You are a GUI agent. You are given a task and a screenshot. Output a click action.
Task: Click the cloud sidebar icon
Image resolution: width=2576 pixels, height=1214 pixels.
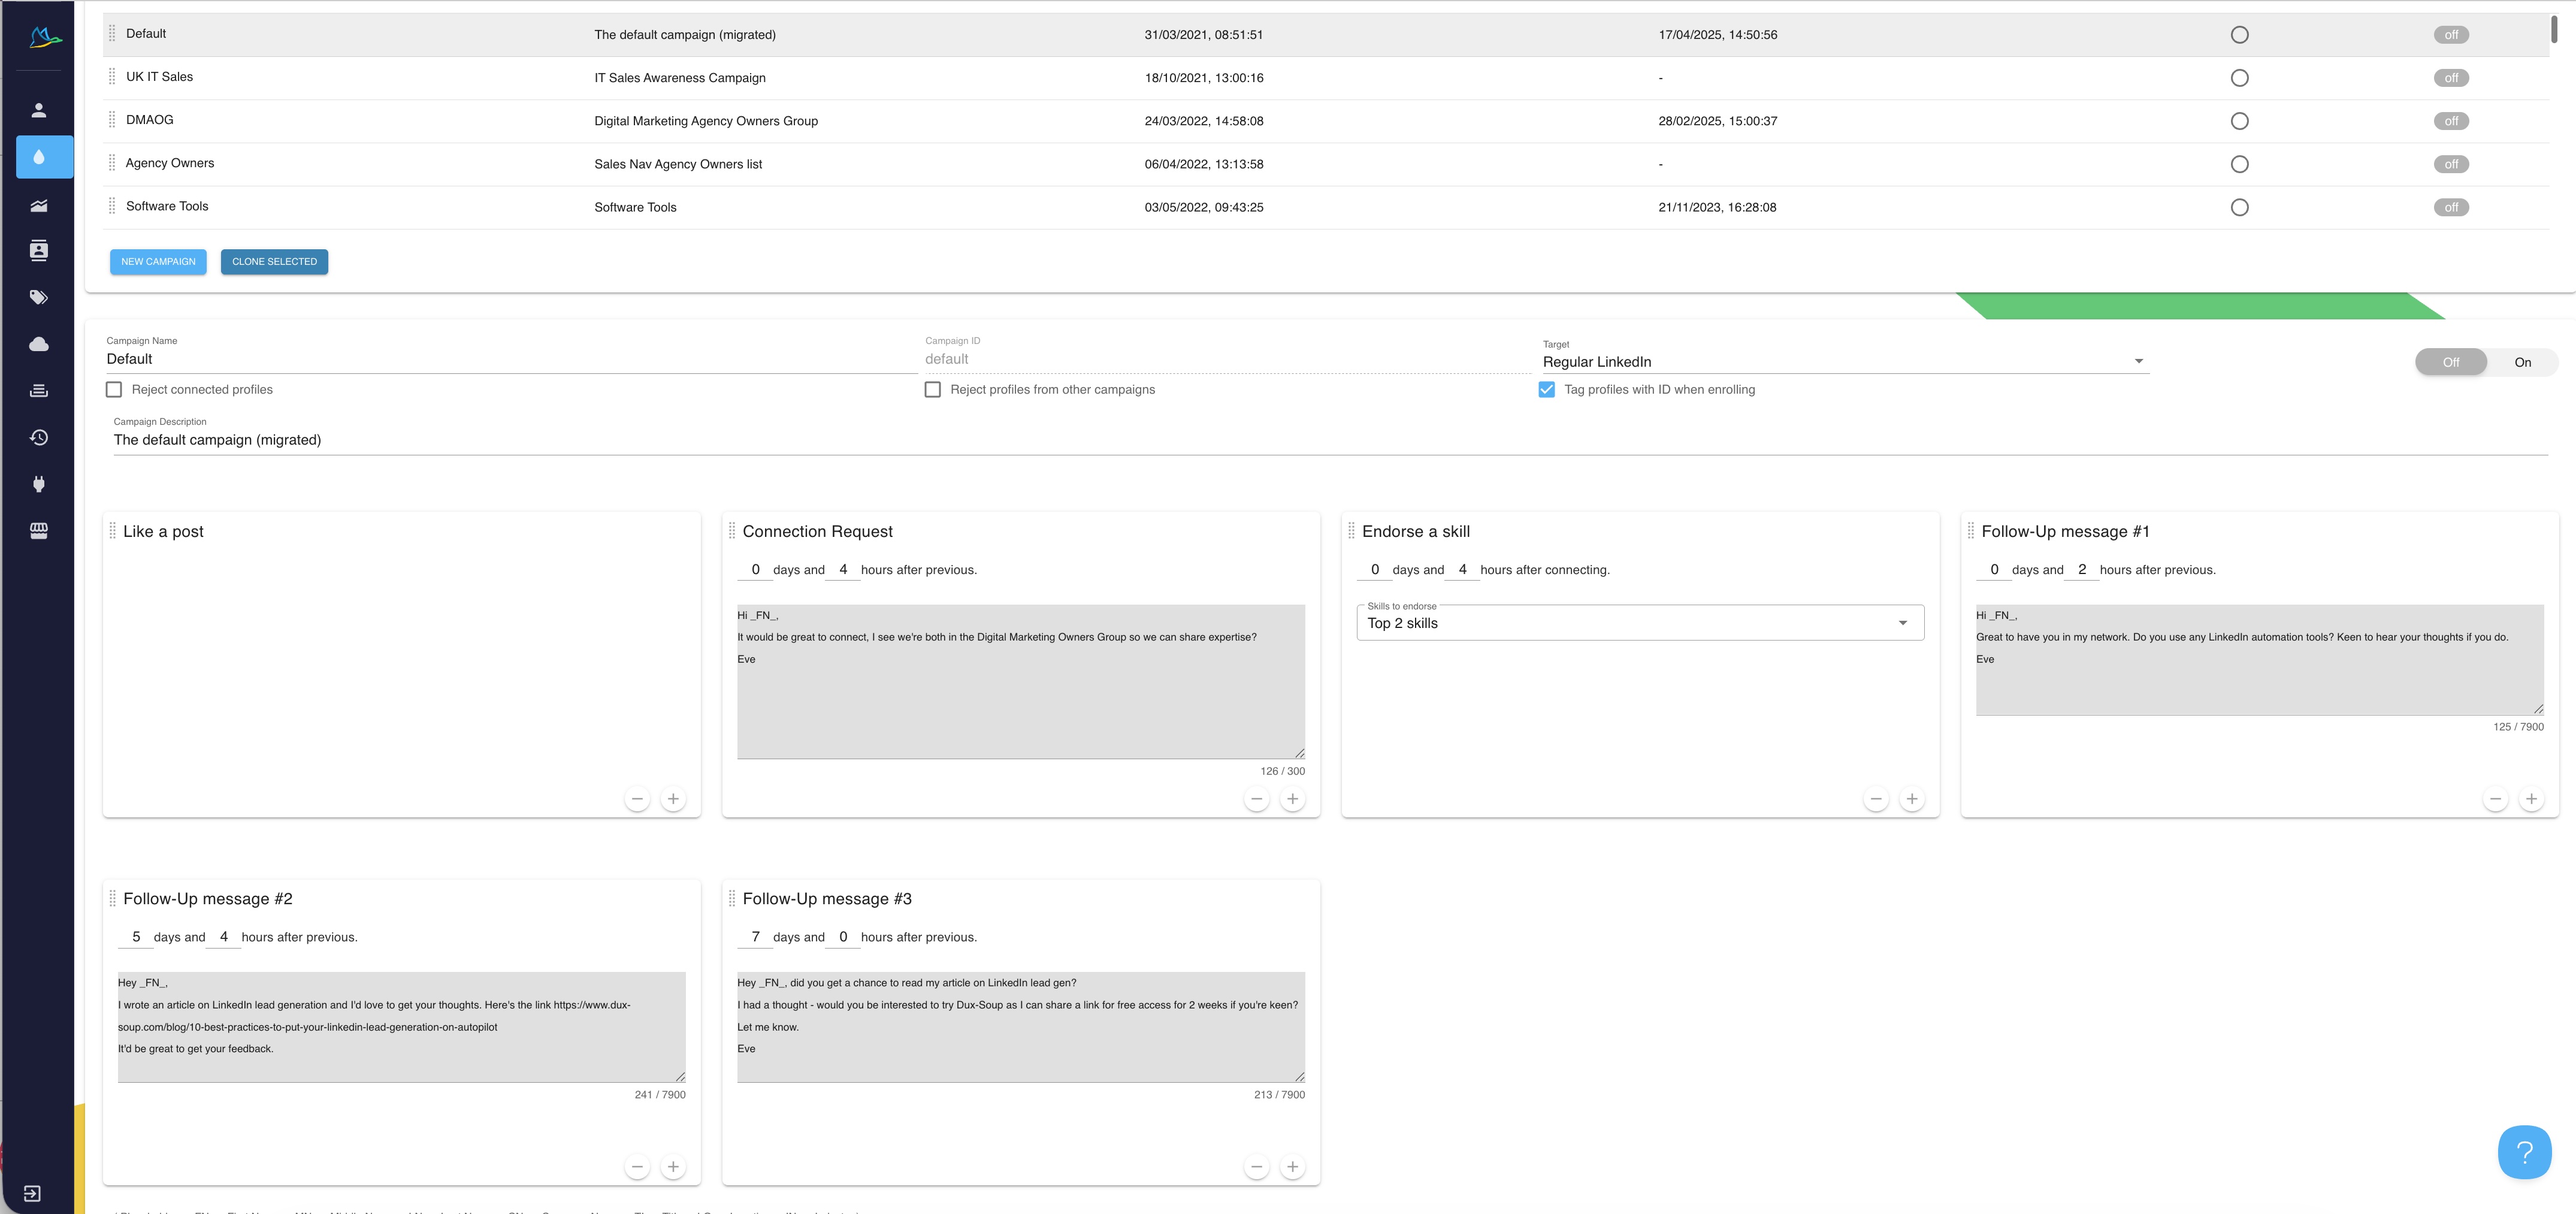(x=39, y=344)
